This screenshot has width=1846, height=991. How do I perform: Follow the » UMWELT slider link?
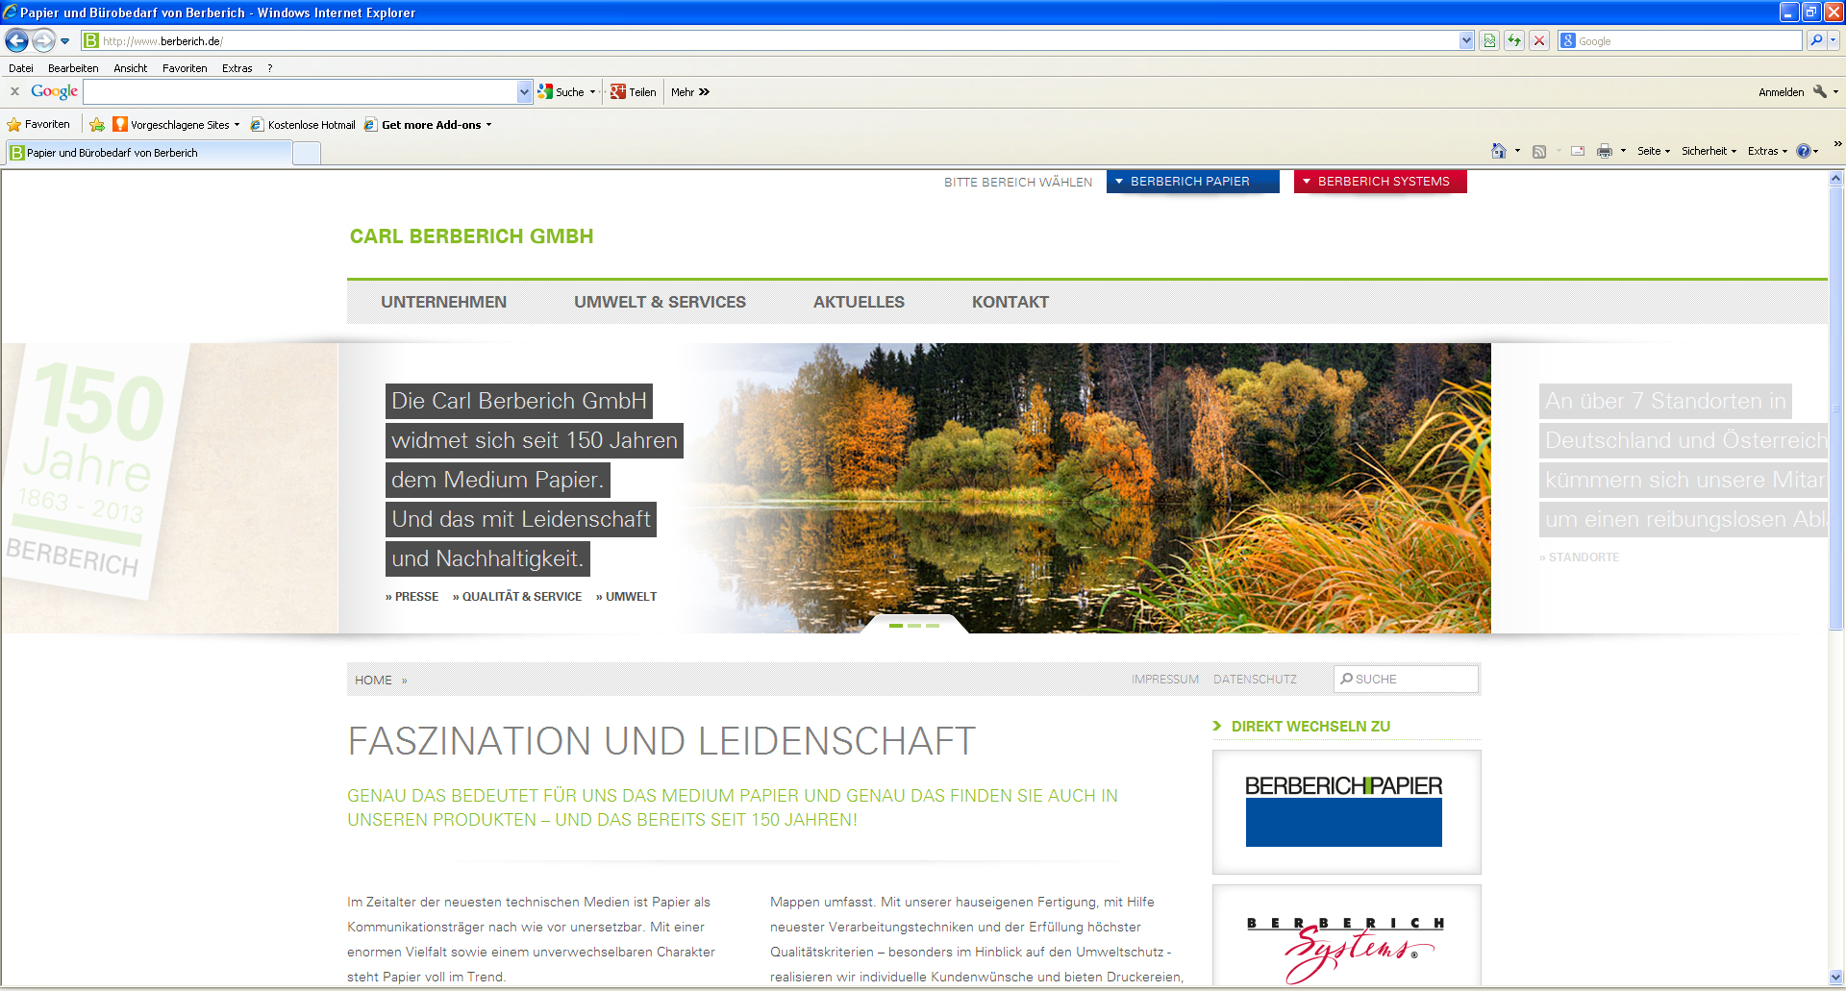point(626,597)
